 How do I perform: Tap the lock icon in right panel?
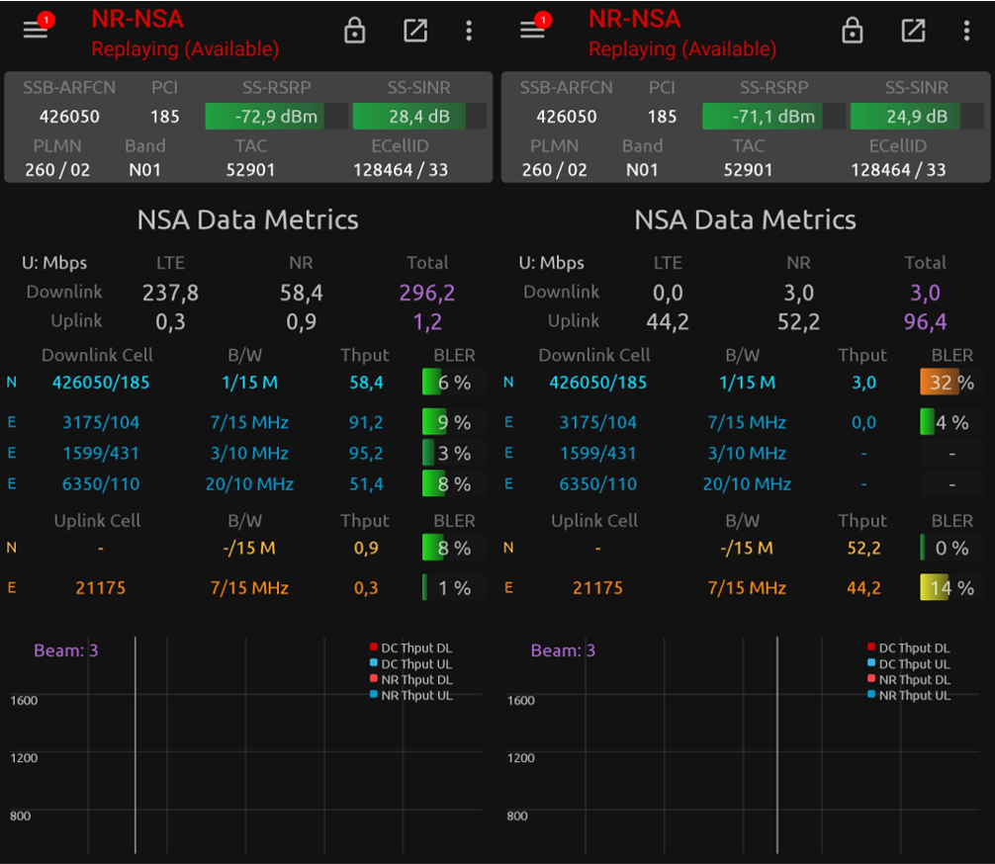852,31
